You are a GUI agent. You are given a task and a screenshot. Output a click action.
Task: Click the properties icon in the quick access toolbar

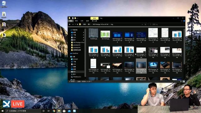click(x=73, y=18)
